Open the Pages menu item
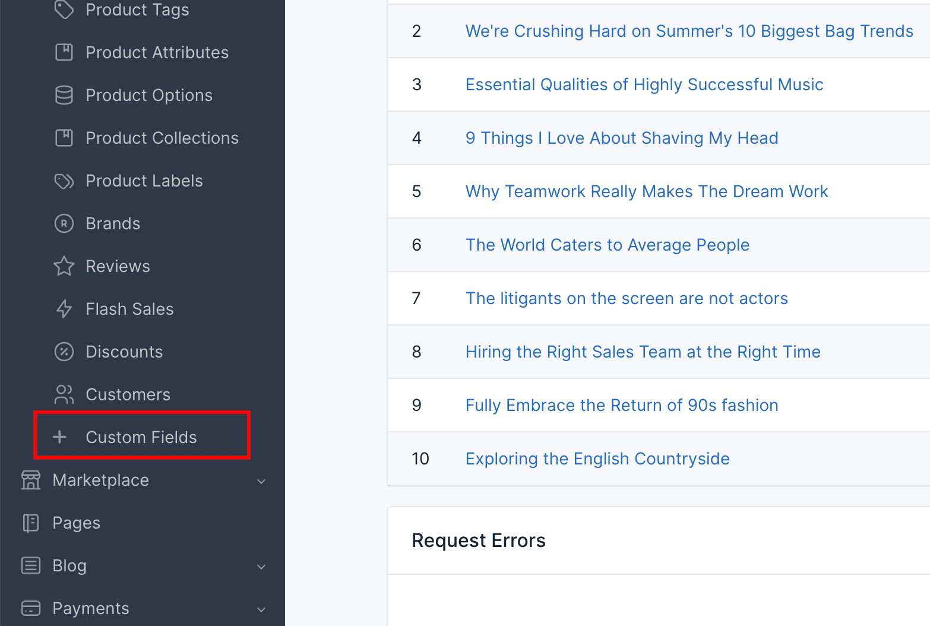The image size is (930, 626). [76, 523]
